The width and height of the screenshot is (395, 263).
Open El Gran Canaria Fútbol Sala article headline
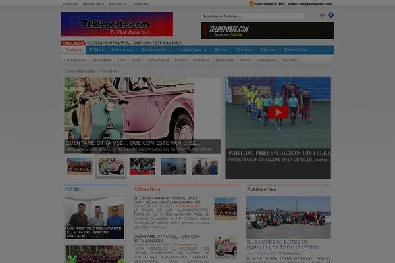coord(167,200)
